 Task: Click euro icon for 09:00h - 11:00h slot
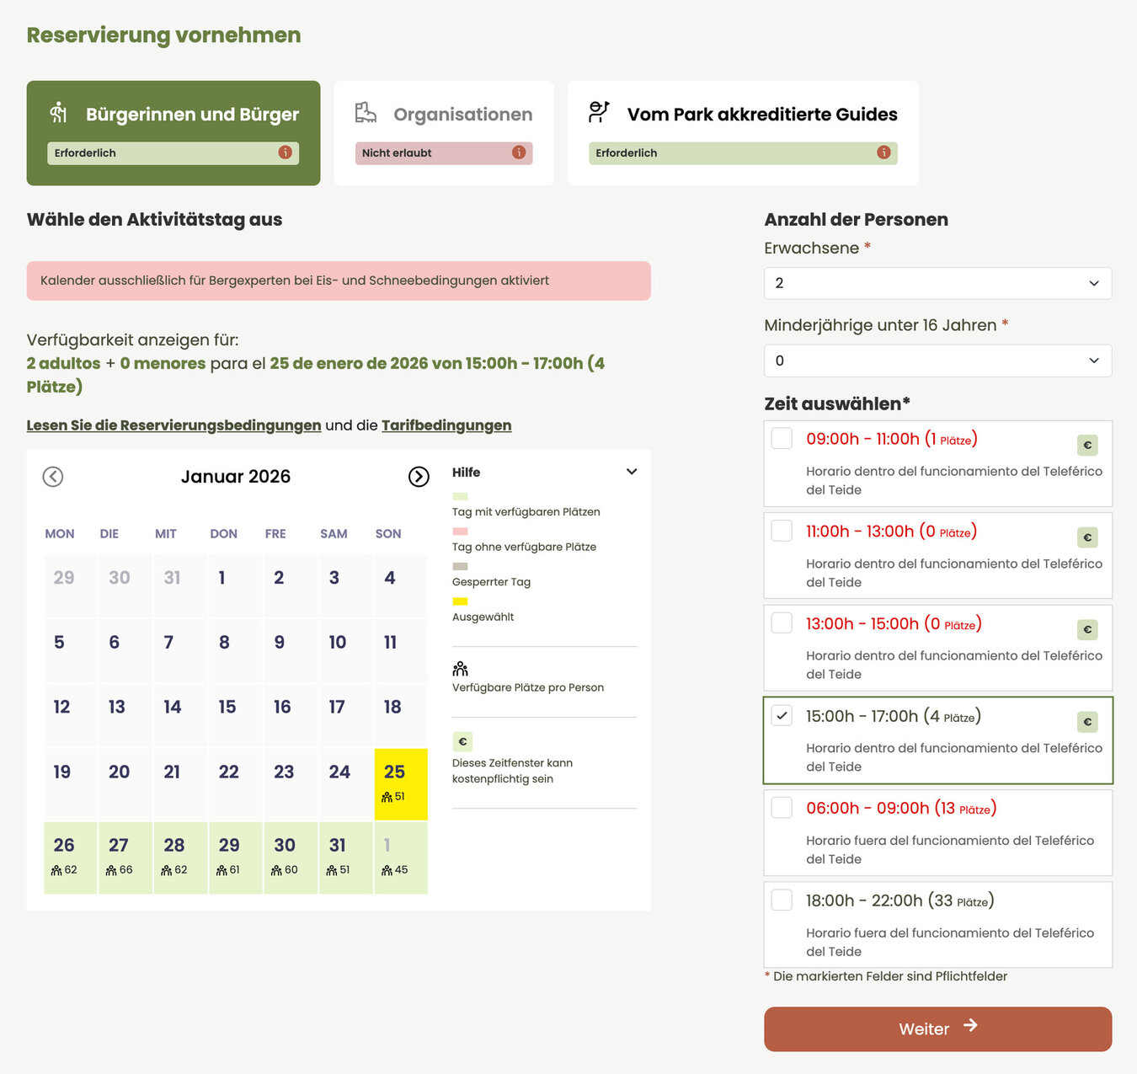(x=1087, y=446)
